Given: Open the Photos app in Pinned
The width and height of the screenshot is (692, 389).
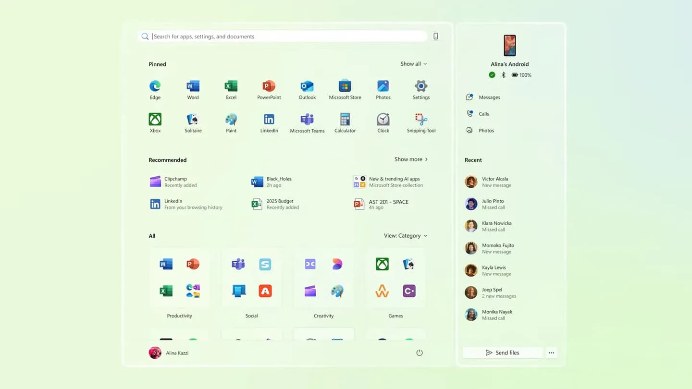Looking at the screenshot, I should click(x=383, y=90).
